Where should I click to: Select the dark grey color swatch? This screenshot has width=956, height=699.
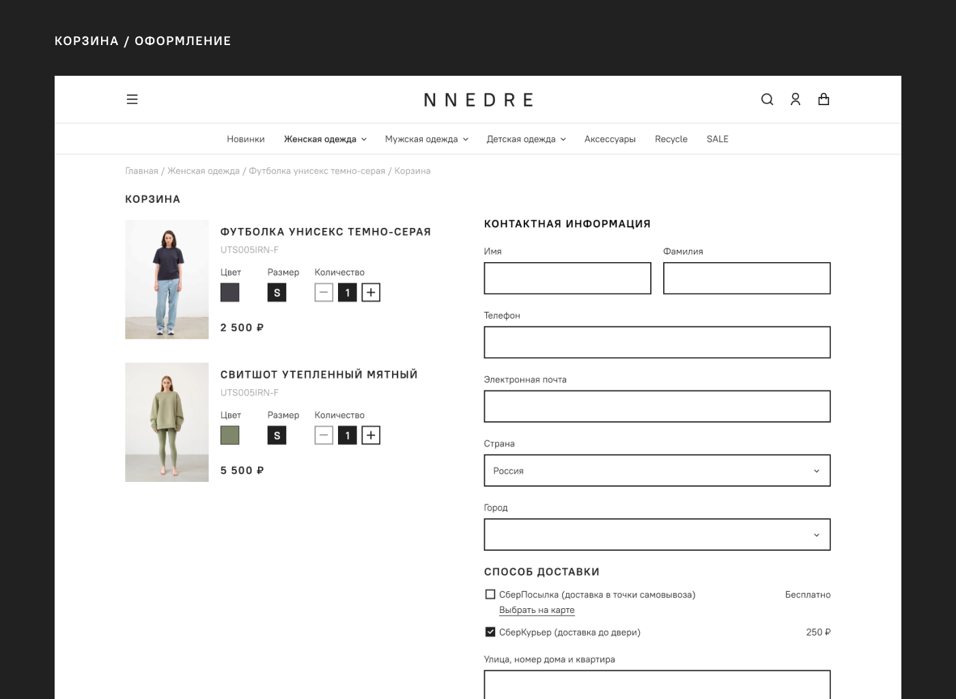coord(230,293)
